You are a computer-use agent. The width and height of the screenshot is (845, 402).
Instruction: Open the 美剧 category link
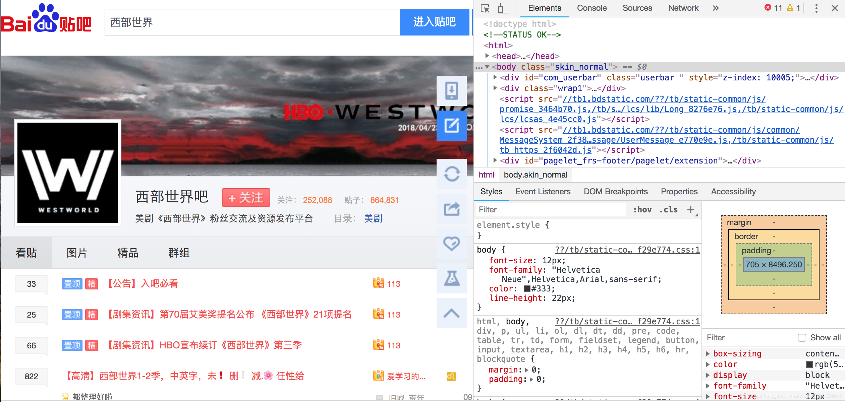click(x=373, y=218)
